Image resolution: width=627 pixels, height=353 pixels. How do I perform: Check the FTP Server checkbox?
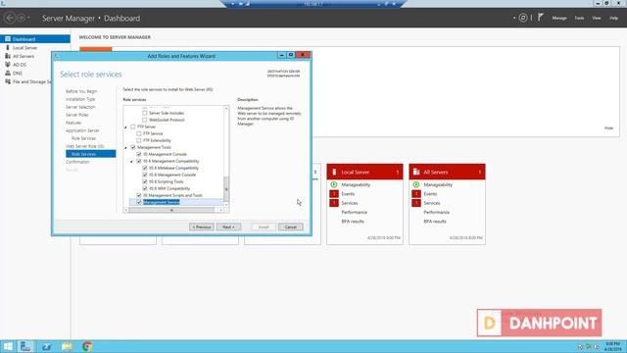133,126
